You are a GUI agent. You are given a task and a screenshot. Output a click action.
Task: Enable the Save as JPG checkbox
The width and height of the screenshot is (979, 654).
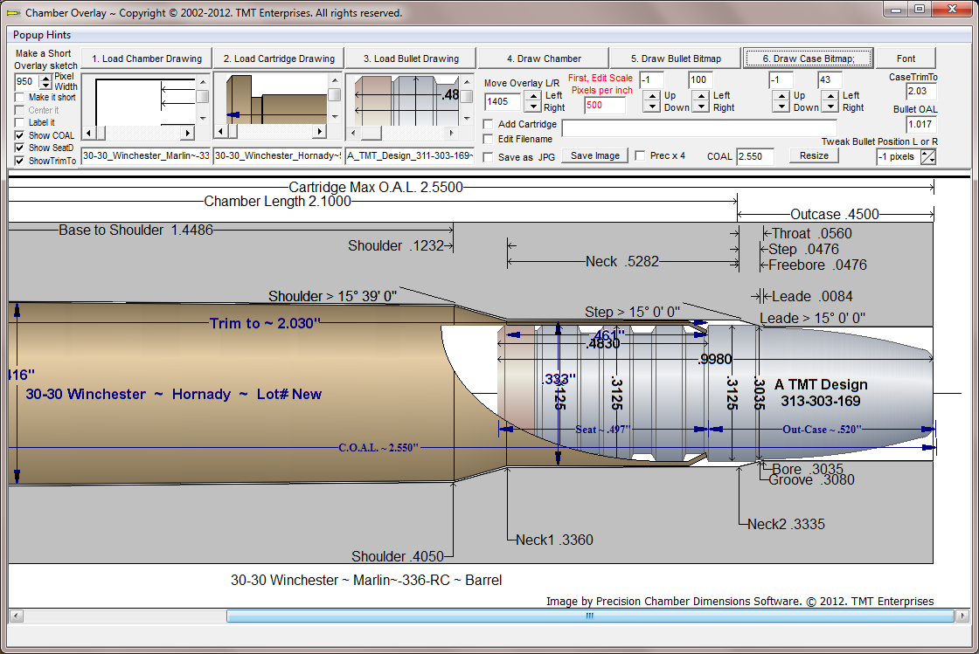pyautogui.click(x=489, y=157)
